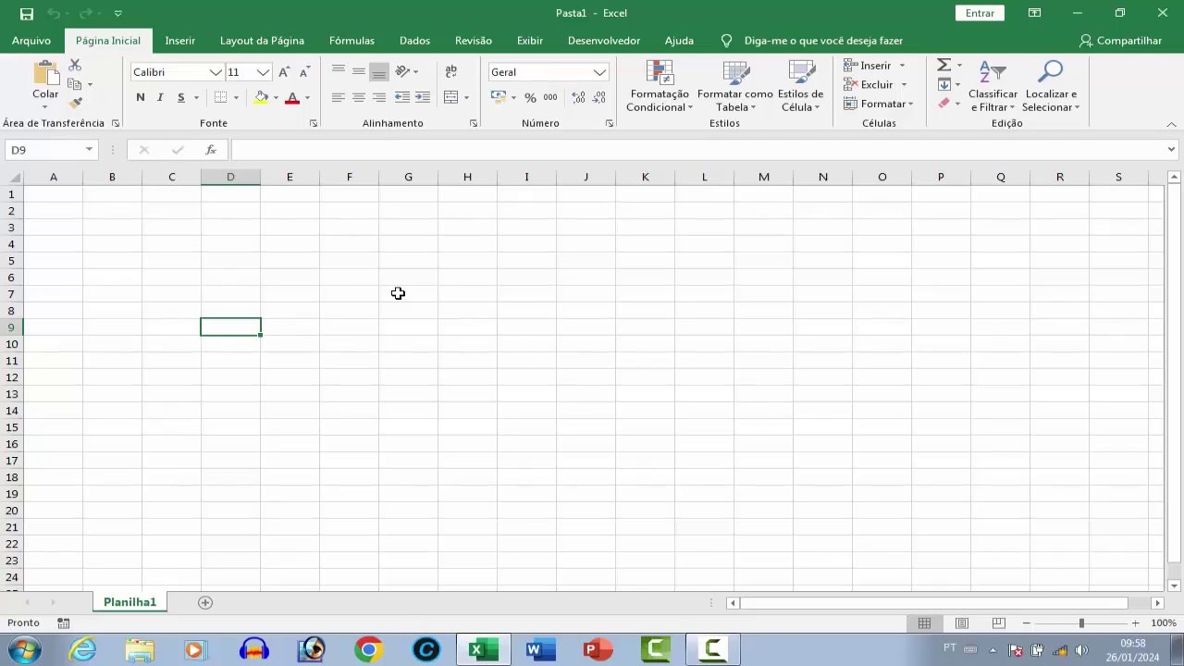
Task: Apply thousands separator (000) style
Action: 550,97
